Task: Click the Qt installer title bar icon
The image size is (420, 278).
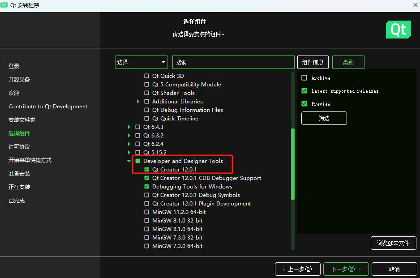Action: (4, 5)
